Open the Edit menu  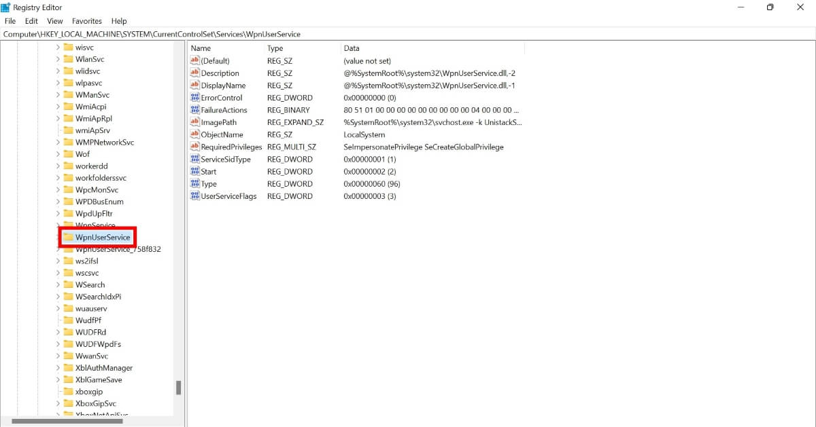click(x=31, y=20)
